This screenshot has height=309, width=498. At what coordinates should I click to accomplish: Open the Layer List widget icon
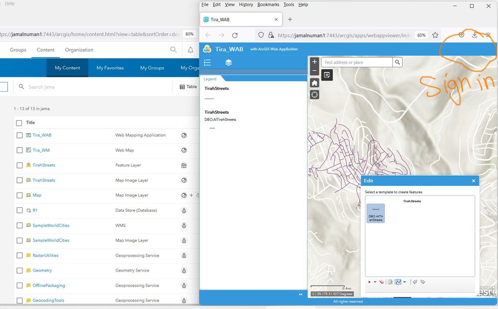point(228,63)
